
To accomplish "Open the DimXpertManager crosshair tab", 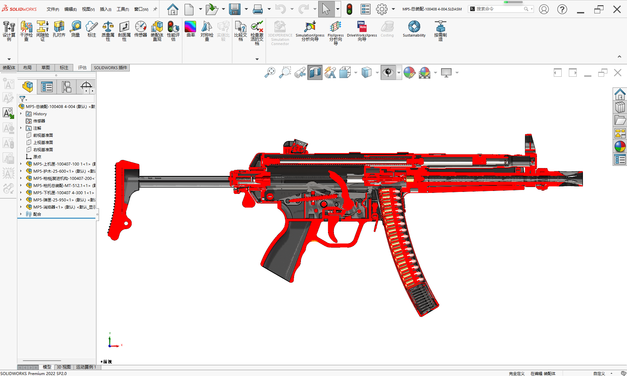I will tap(86, 86).
